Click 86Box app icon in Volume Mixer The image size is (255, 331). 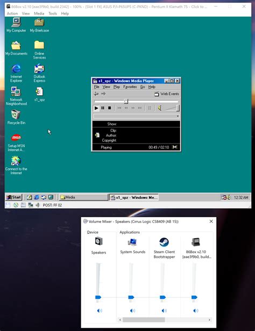[196, 242]
